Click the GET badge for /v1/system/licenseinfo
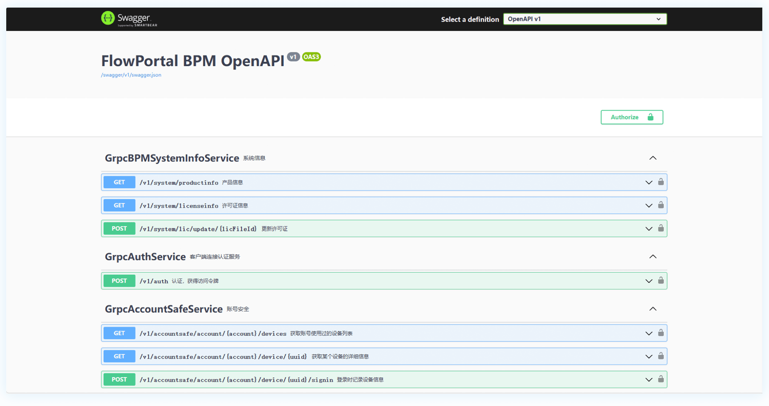 pyautogui.click(x=119, y=205)
